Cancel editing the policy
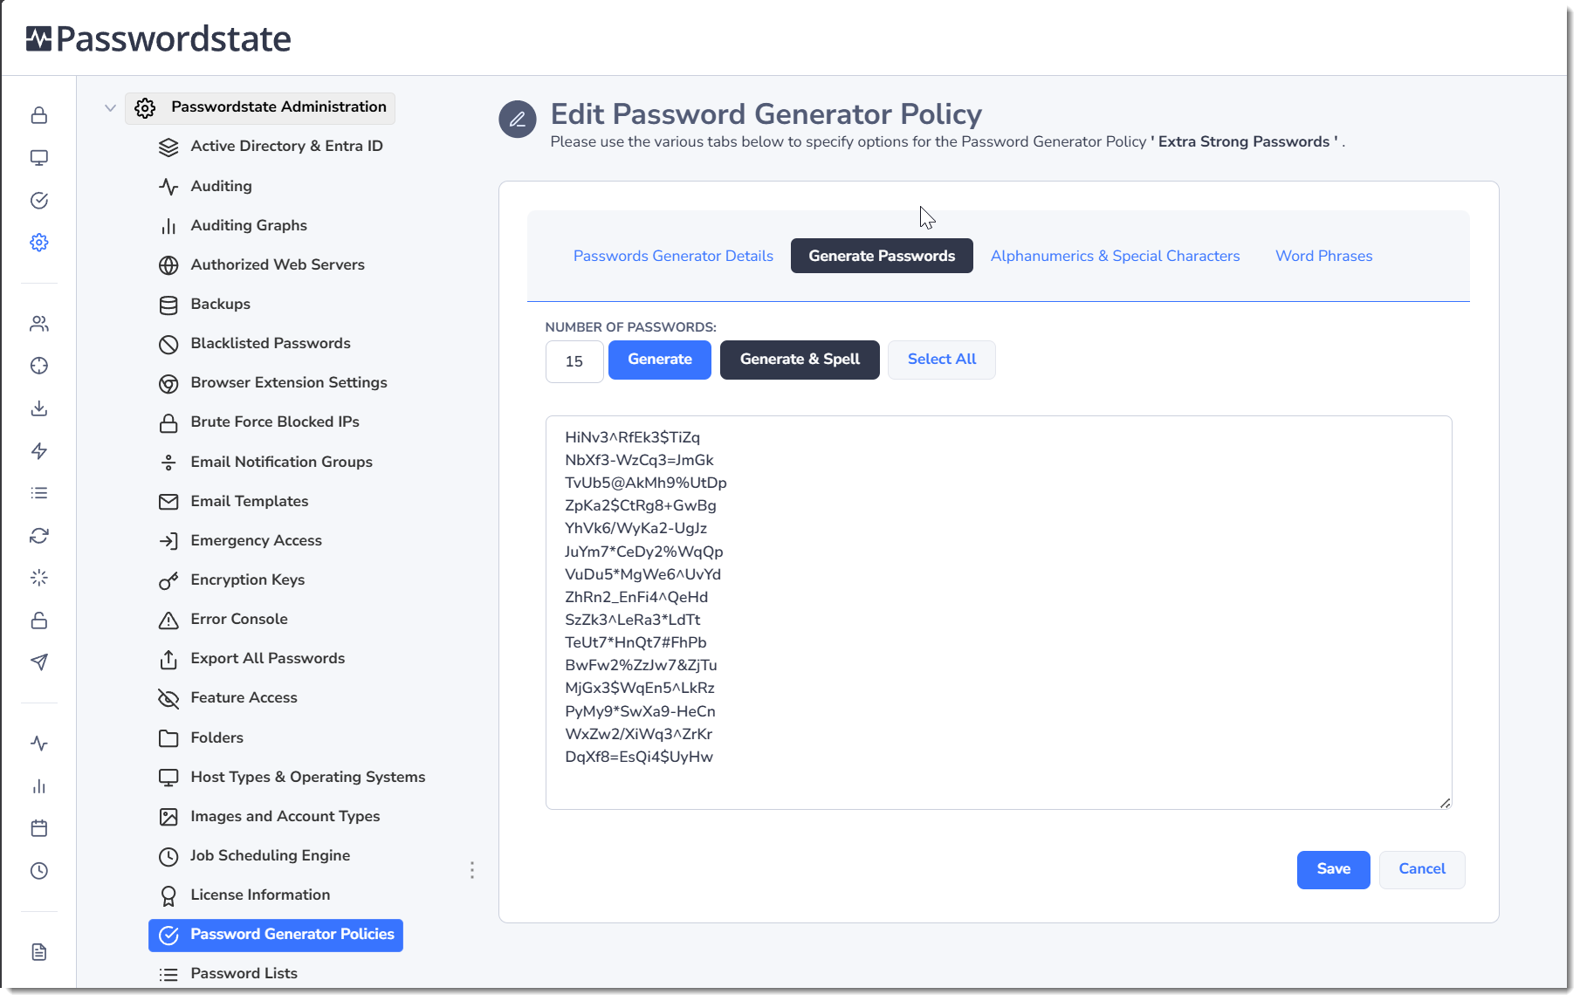1580x1001 pixels. tap(1422, 869)
